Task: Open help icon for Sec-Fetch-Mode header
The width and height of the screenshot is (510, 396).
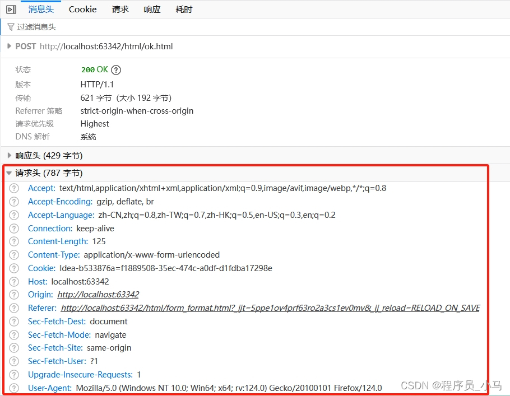Action: coord(14,334)
